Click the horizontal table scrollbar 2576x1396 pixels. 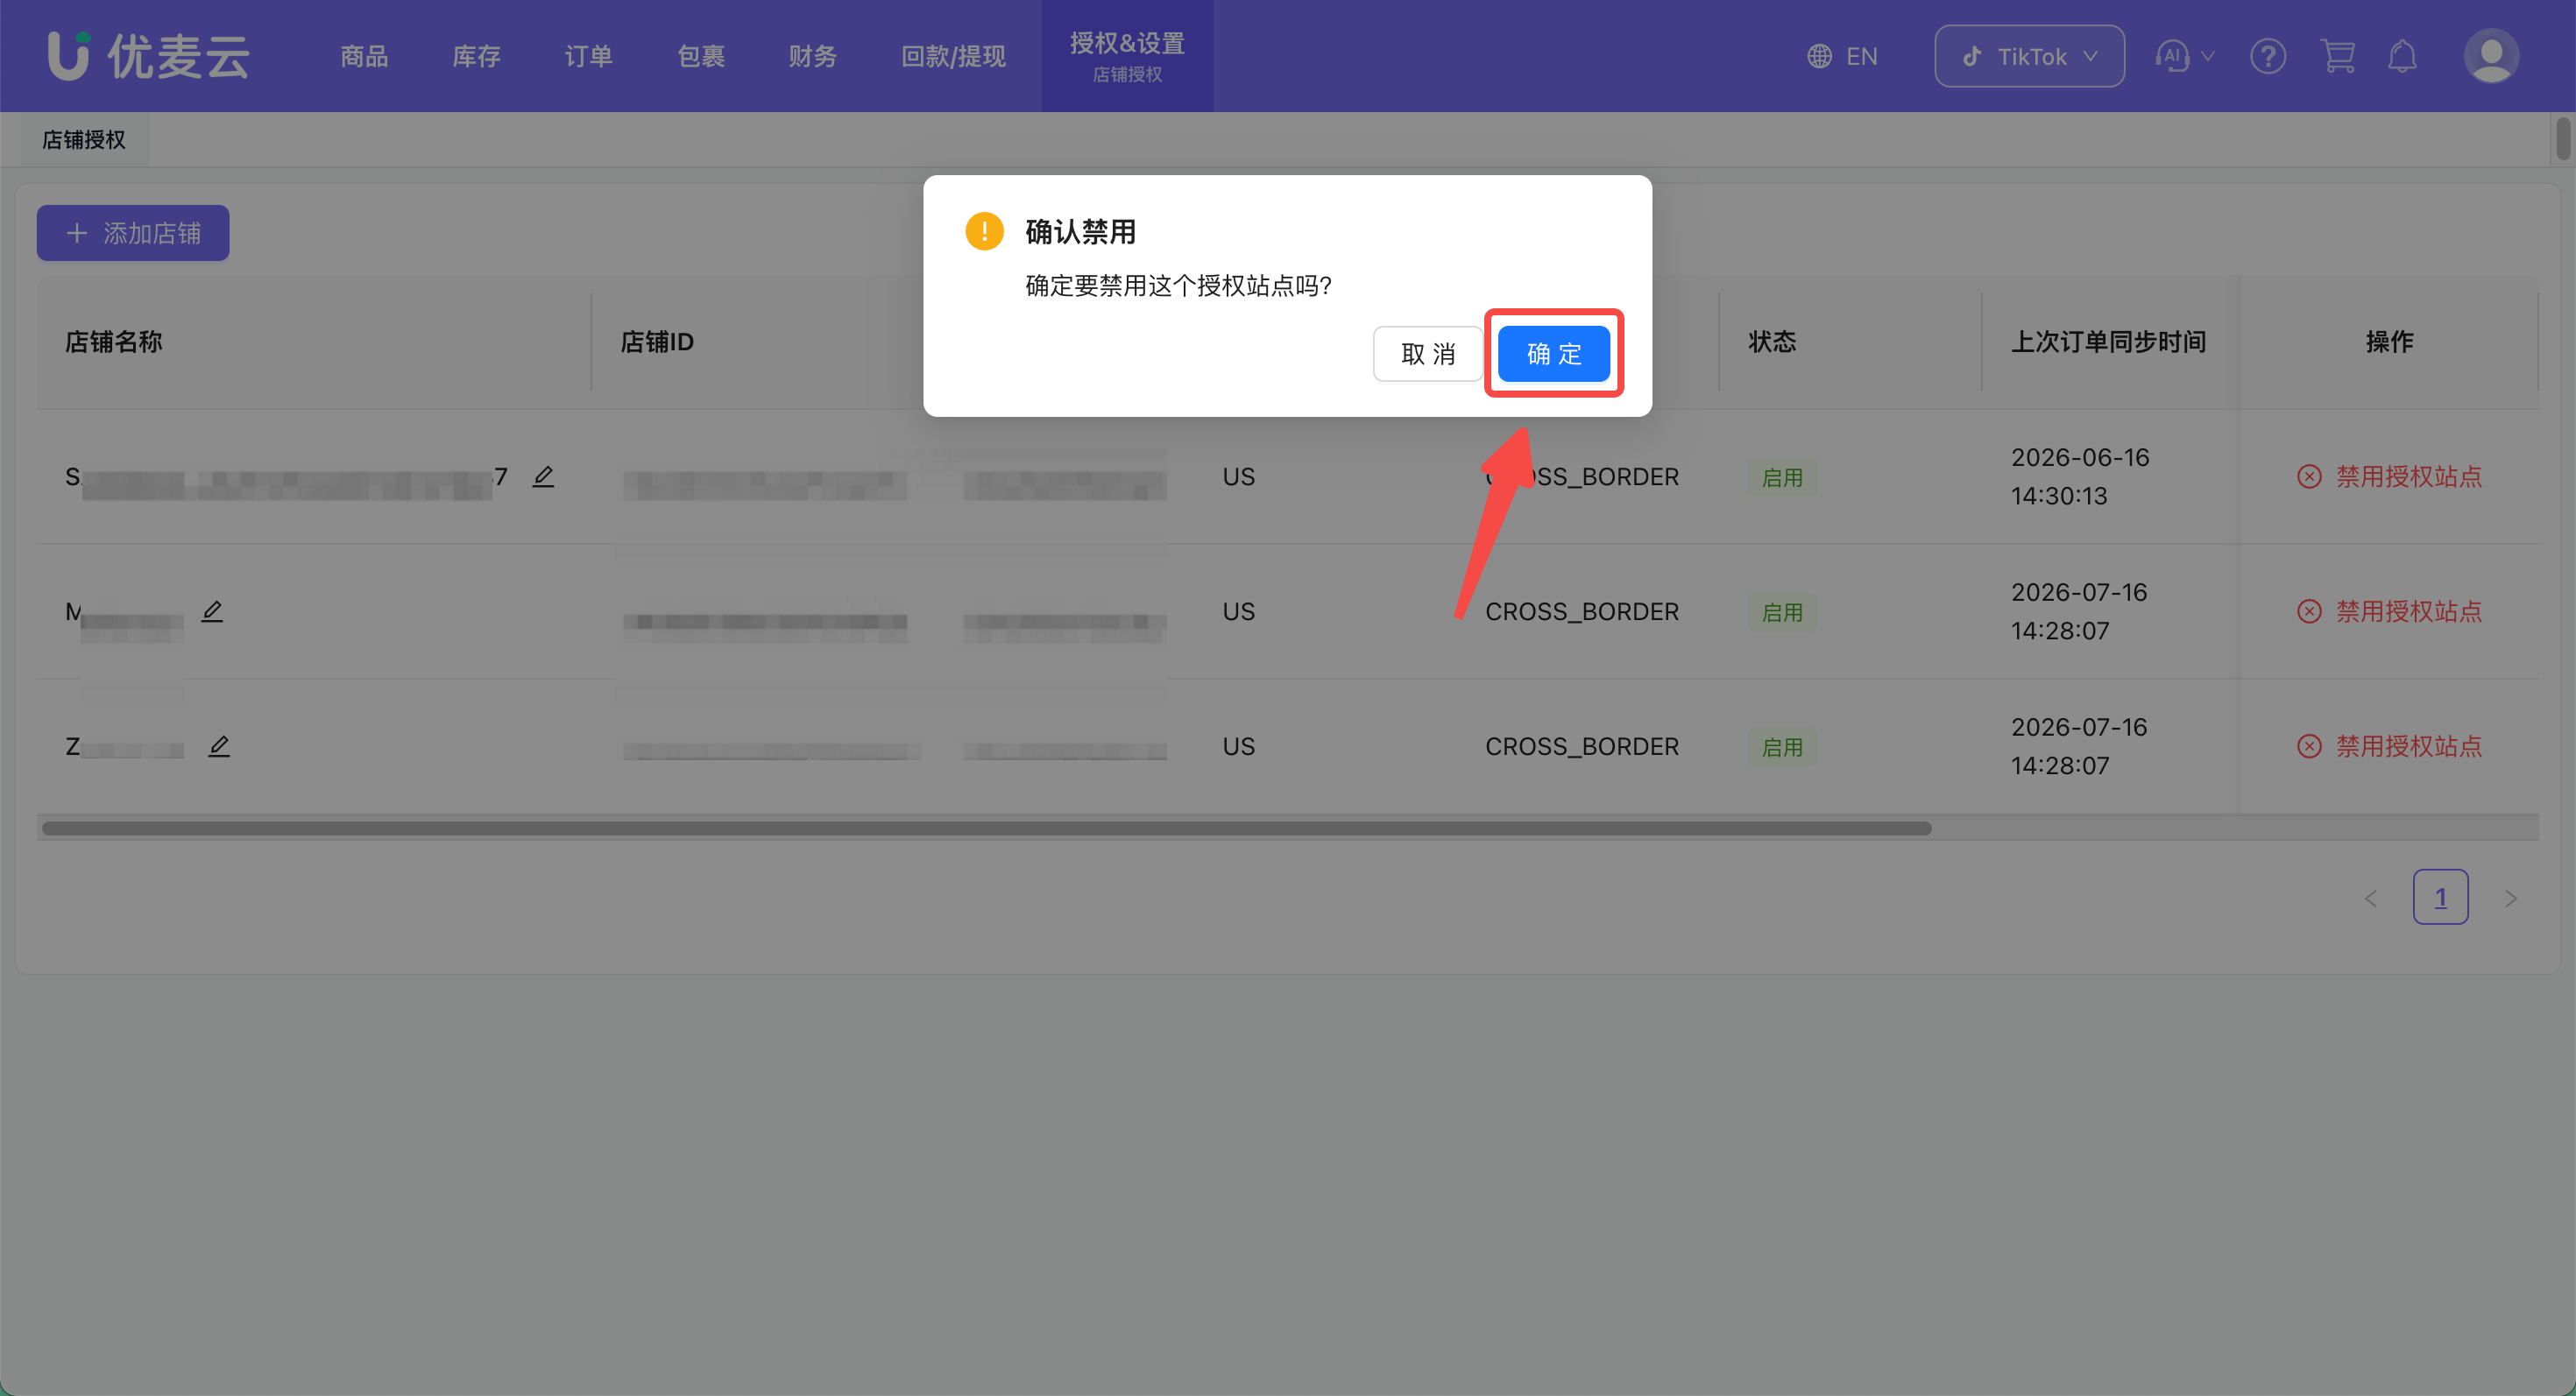click(986, 828)
